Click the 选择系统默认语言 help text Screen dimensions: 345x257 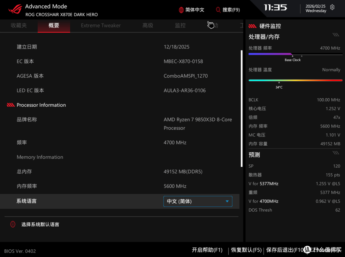coord(40,224)
